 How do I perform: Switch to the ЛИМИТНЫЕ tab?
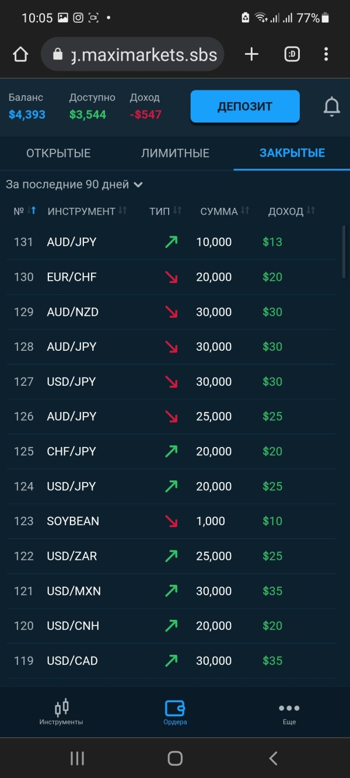pos(175,153)
